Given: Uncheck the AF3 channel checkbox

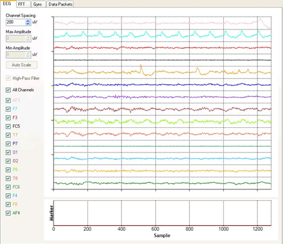Looking at the screenshot, I should tap(8, 100).
